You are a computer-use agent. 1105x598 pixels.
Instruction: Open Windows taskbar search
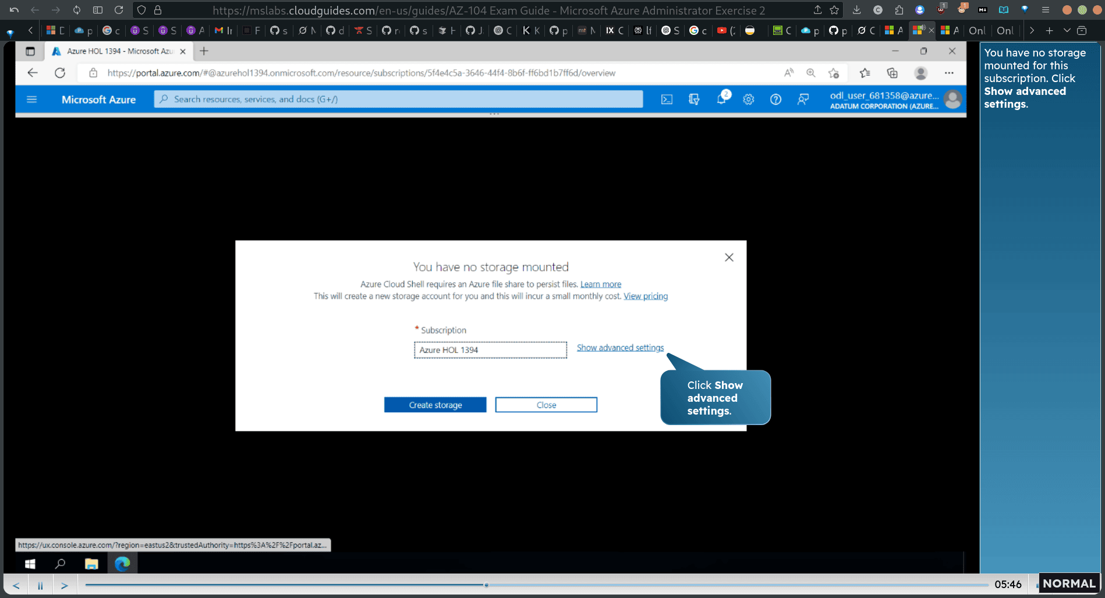[x=60, y=564]
